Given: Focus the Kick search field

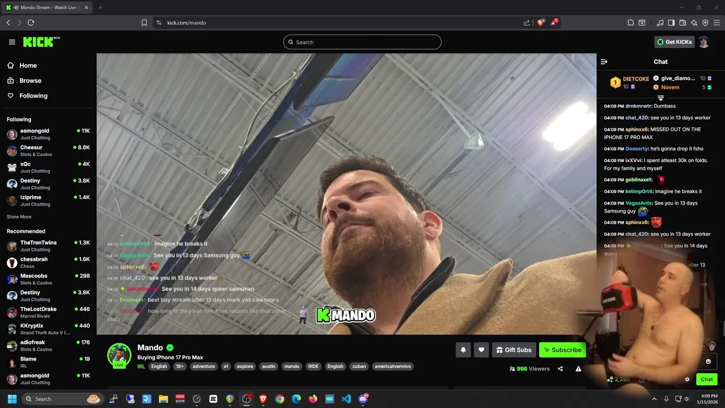Looking at the screenshot, I should pyautogui.click(x=362, y=42).
